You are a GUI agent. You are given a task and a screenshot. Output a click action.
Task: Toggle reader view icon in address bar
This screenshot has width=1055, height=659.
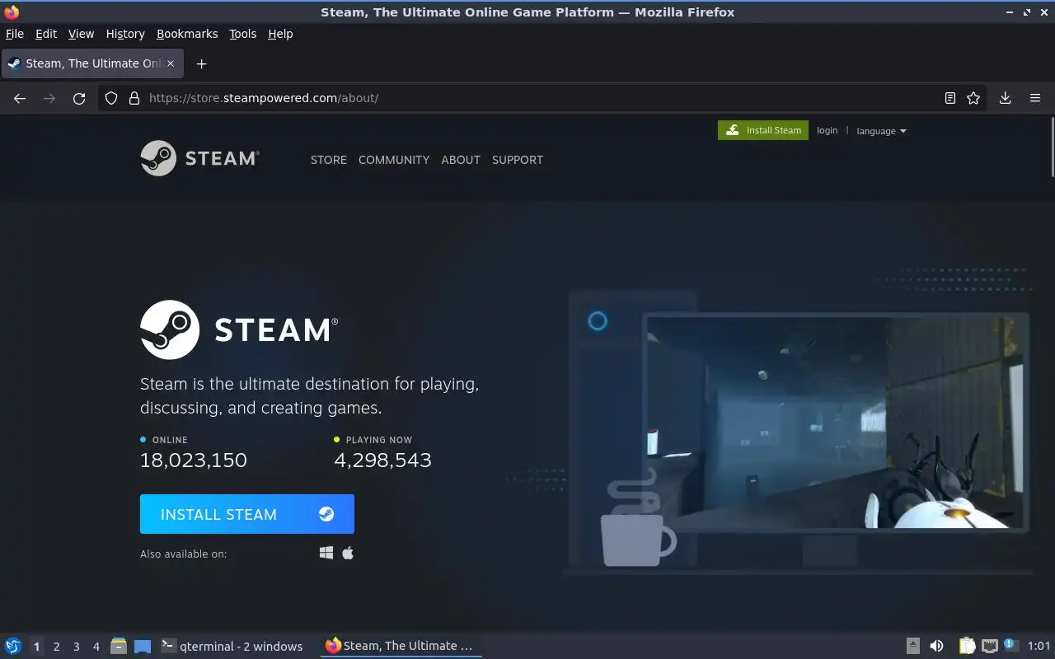949,98
